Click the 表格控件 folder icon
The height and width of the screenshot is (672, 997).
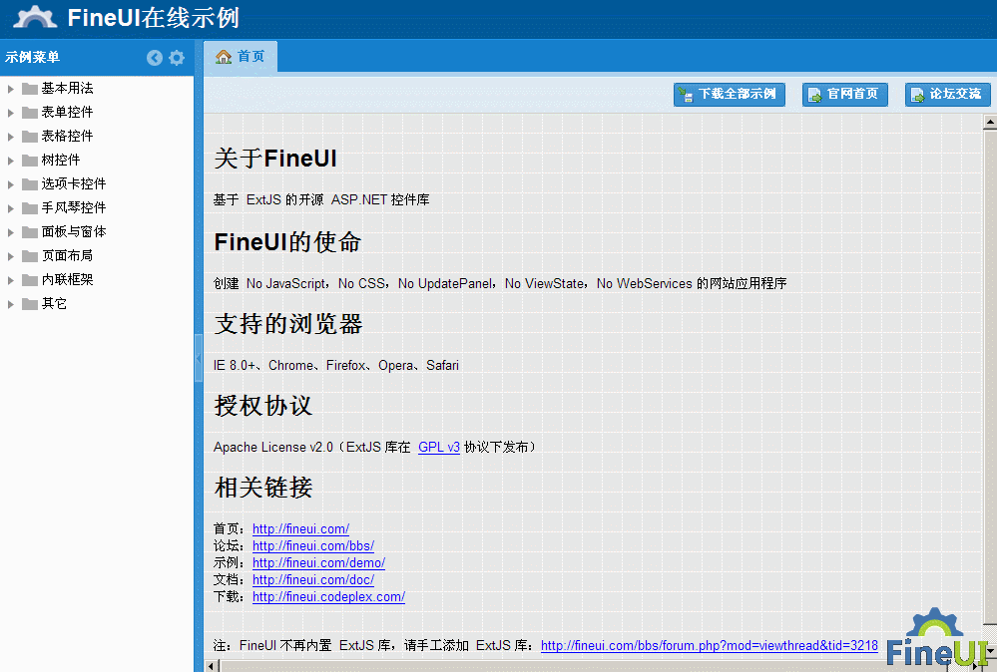pyautogui.click(x=30, y=136)
